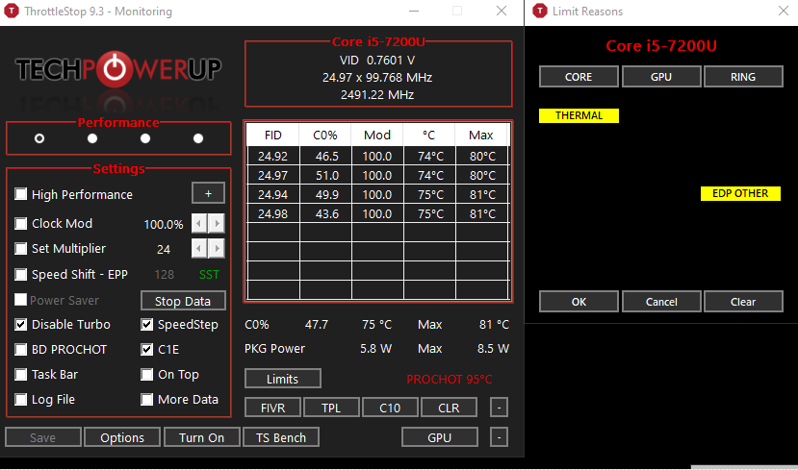This screenshot has width=798, height=470.
Task: Uncheck the SpeedStep option
Action: tap(147, 324)
